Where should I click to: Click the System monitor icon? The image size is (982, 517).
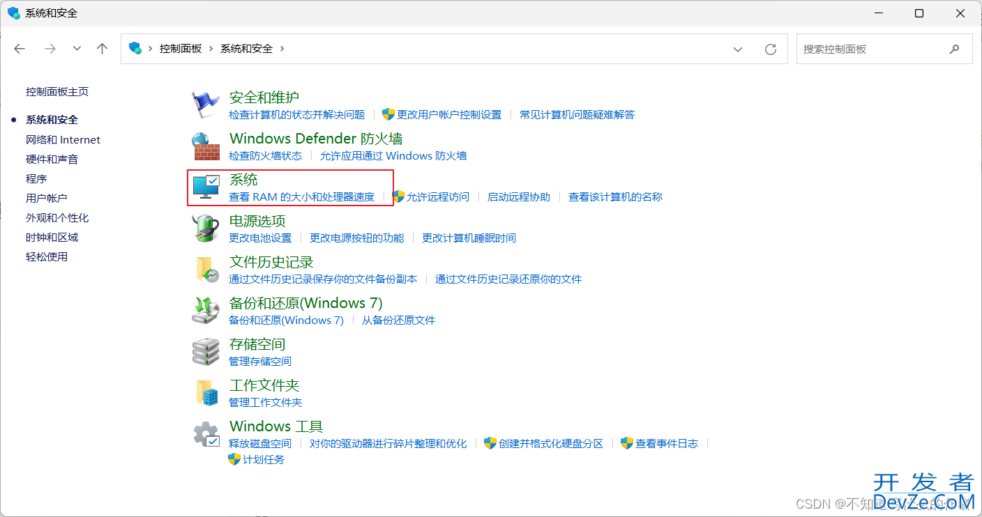click(x=206, y=187)
